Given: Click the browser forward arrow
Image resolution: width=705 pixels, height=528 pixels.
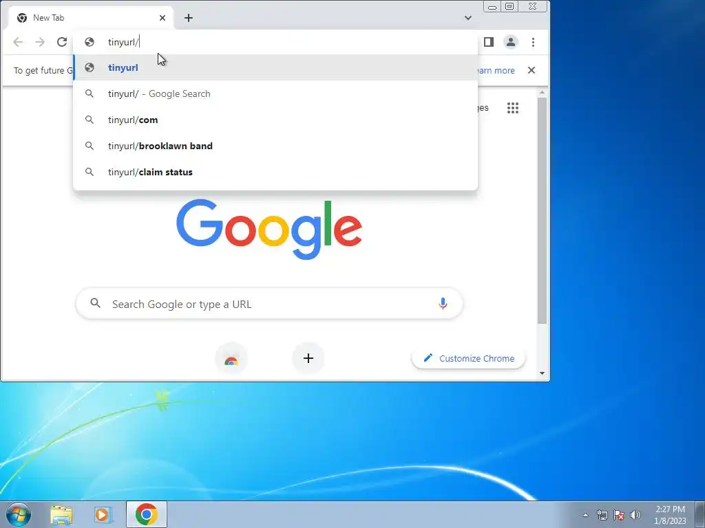Looking at the screenshot, I should tap(40, 42).
